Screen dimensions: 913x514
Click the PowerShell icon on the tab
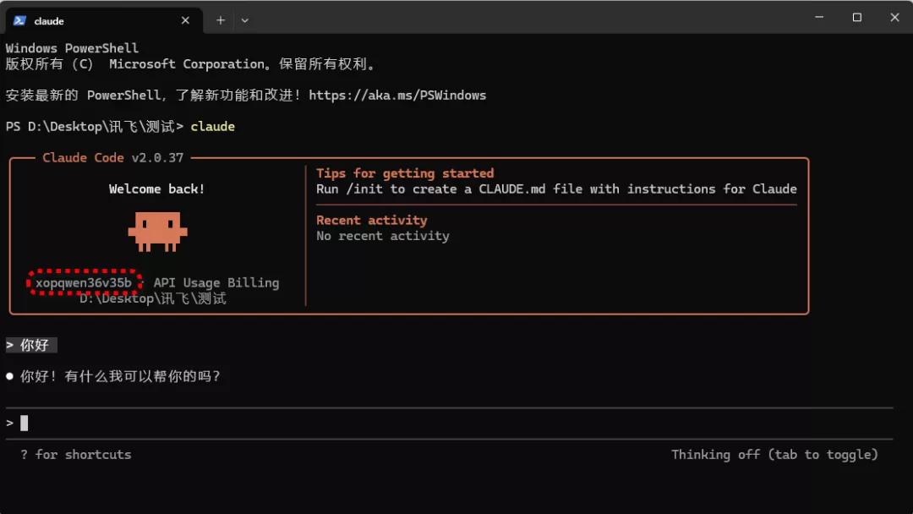tap(19, 21)
